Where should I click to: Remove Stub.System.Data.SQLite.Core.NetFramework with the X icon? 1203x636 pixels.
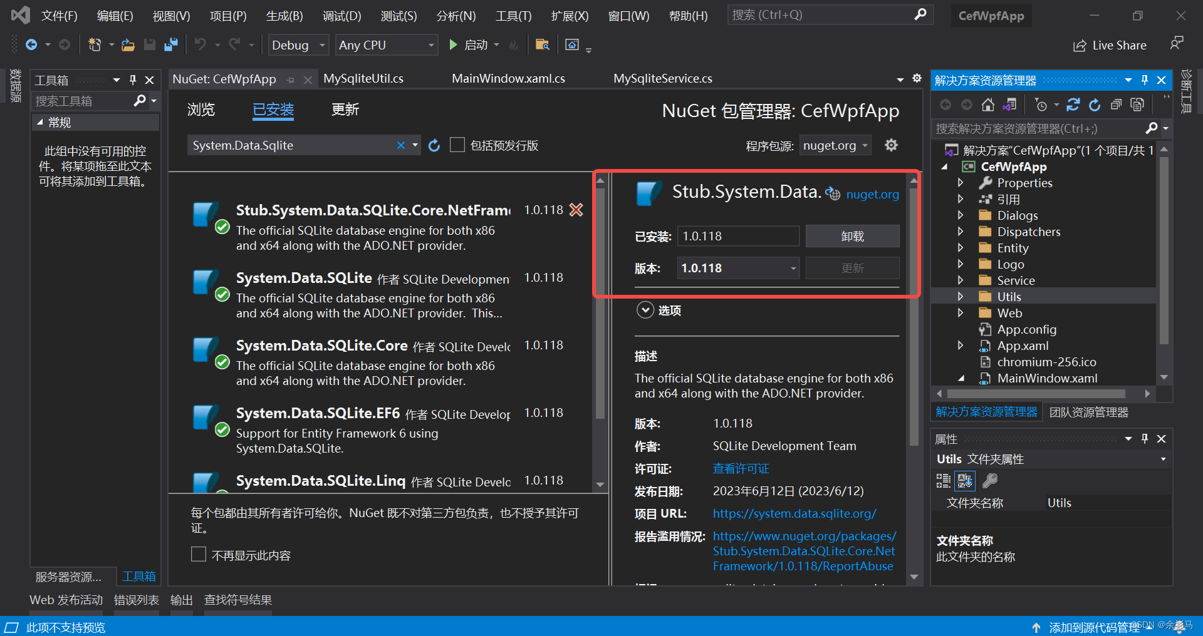tap(576, 210)
